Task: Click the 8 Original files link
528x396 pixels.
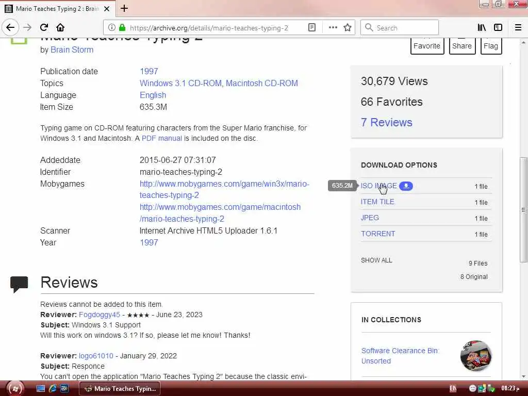Action: click(474, 277)
